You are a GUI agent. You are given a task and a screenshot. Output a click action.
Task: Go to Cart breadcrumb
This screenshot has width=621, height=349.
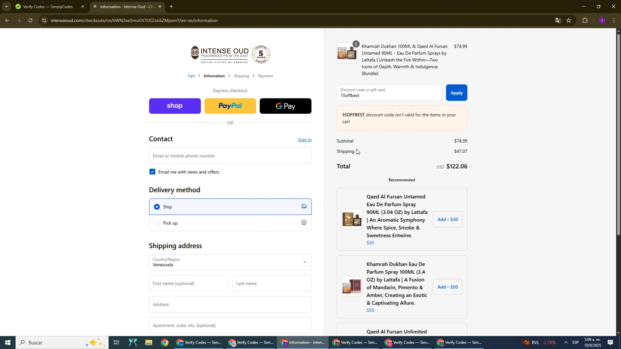[x=191, y=76]
